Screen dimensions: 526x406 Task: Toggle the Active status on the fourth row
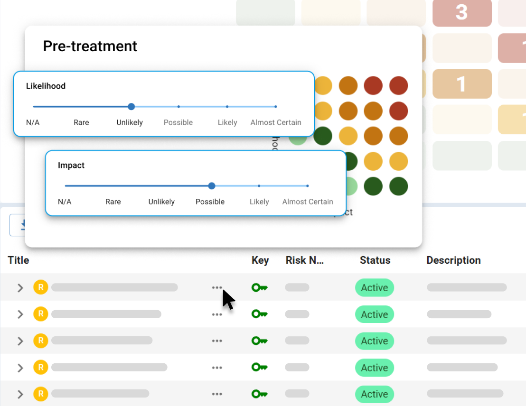tap(375, 368)
